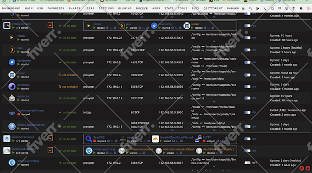Screen dimensions: 312x173
Task: Click the red scroll-up arrow button
Action: [301, 168]
